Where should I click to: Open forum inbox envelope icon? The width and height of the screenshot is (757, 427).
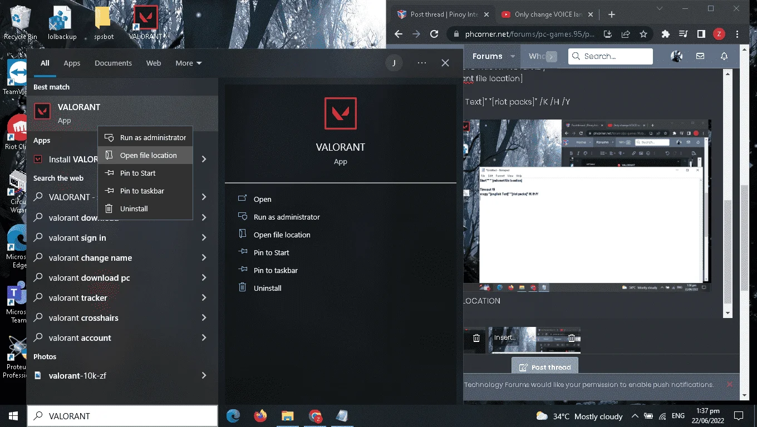tap(700, 56)
